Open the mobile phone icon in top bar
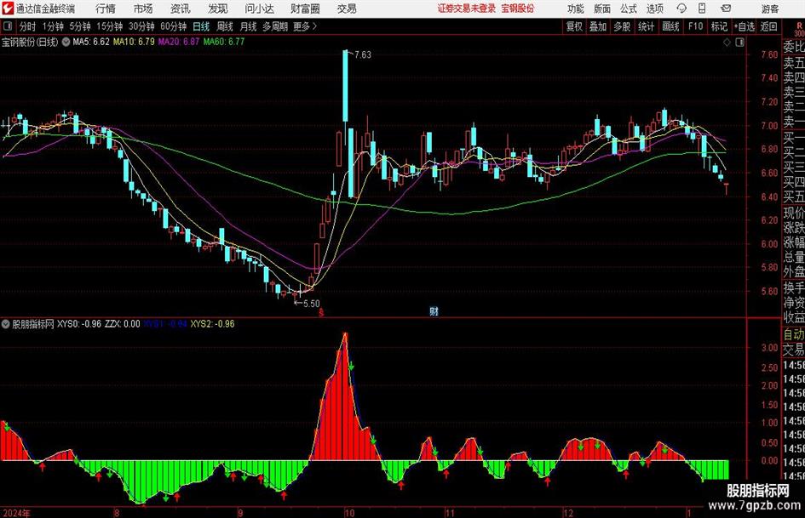Image resolution: width=805 pixels, height=518 pixels. [702, 9]
